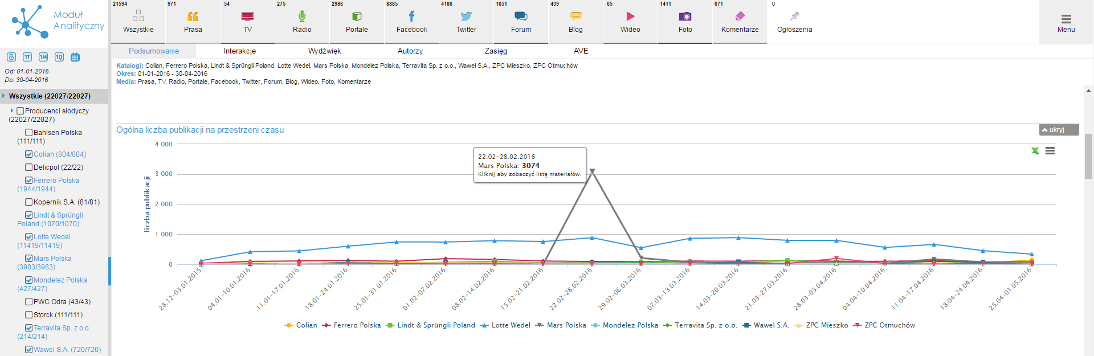
Task: Select the Prasa media icon
Action: 193,16
